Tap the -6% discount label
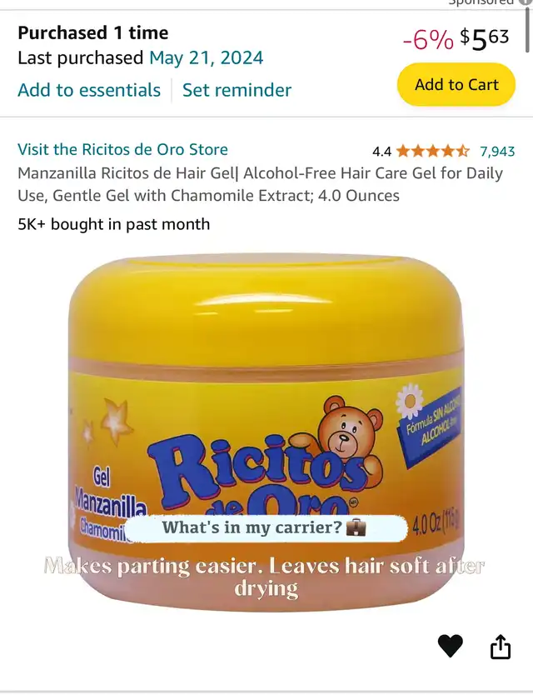 428,40
